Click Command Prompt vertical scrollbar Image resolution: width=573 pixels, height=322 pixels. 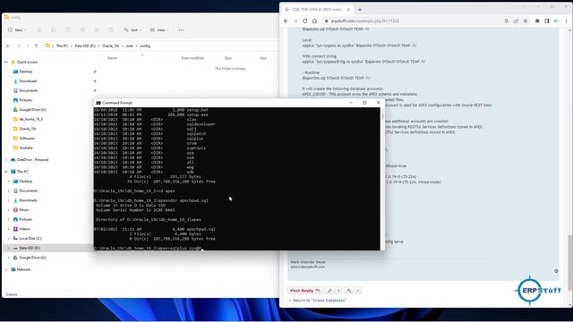point(382,178)
